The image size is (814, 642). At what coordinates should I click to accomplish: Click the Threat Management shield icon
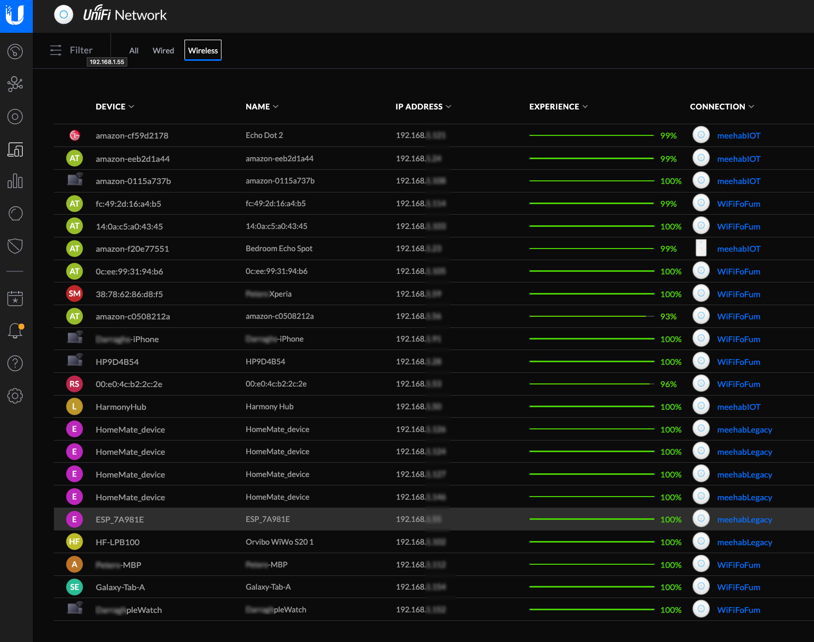(x=15, y=246)
